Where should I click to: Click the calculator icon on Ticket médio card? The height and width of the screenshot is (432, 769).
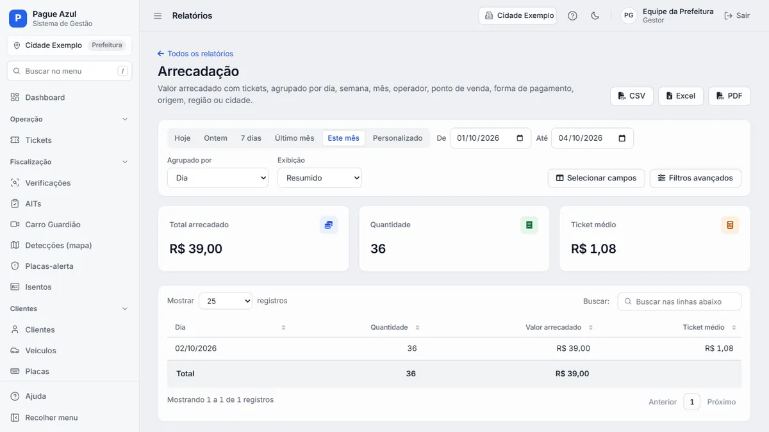pos(730,225)
